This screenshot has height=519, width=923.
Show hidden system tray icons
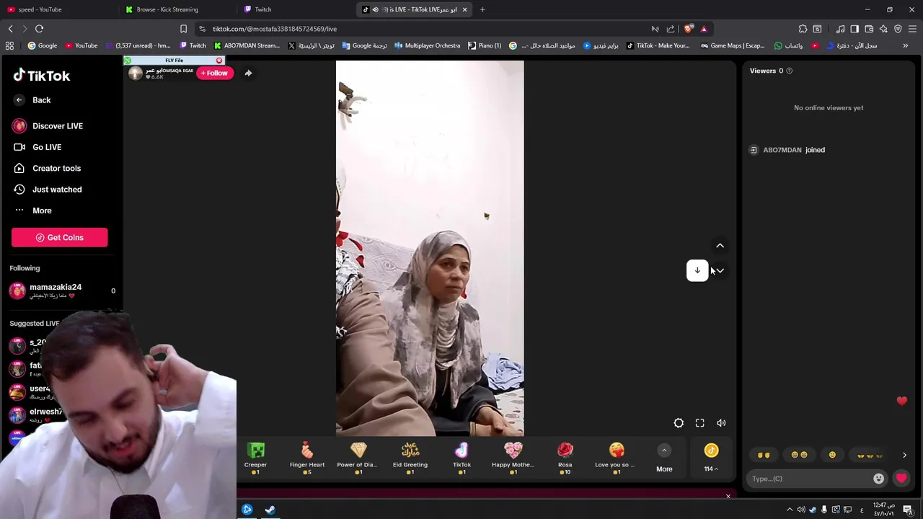pyautogui.click(x=790, y=510)
